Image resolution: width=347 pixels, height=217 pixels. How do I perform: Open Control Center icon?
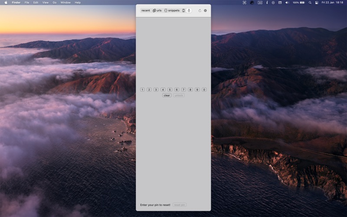coord(317,3)
